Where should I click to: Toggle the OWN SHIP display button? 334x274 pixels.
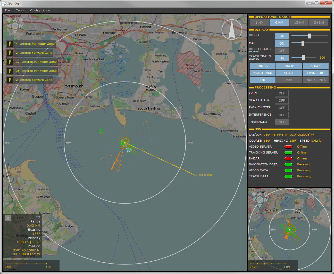tap(315, 73)
